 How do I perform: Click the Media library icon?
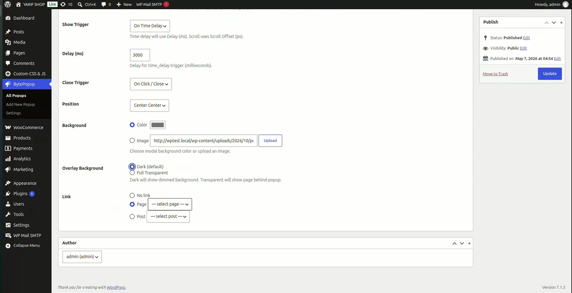click(8, 42)
